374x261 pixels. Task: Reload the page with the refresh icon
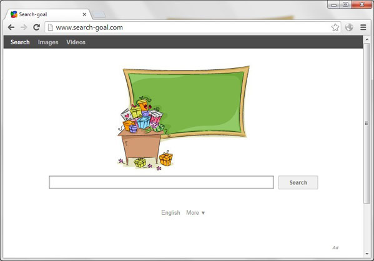point(36,27)
